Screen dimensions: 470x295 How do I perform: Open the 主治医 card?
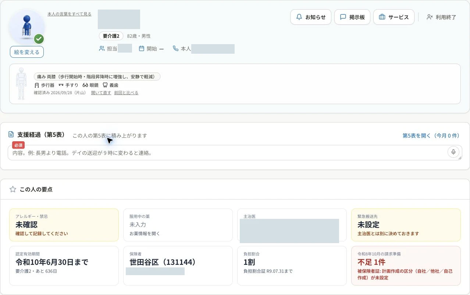coord(292,225)
